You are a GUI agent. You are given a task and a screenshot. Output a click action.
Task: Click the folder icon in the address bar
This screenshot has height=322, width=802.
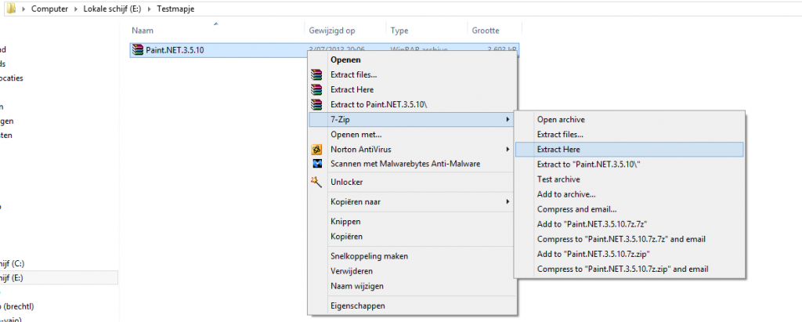coord(11,9)
